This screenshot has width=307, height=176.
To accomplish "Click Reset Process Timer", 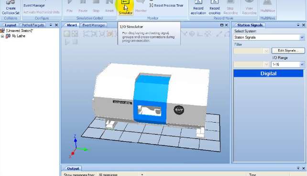I will point(166,5).
